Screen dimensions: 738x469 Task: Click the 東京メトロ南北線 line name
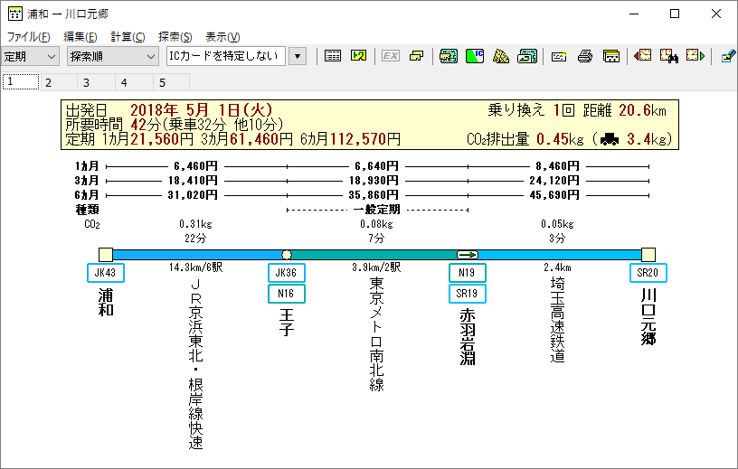tap(376, 334)
